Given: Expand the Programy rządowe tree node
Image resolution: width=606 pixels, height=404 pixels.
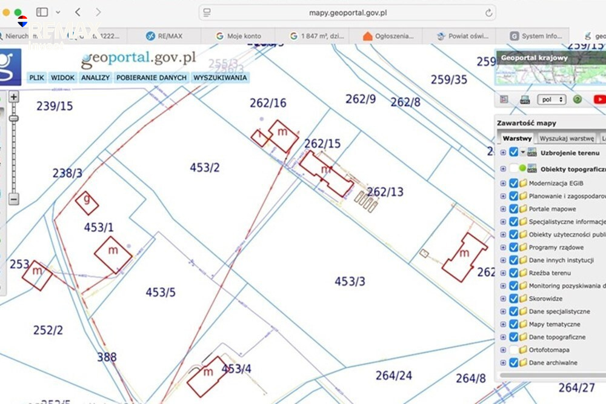Looking at the screenshot, I should (503, 248).
